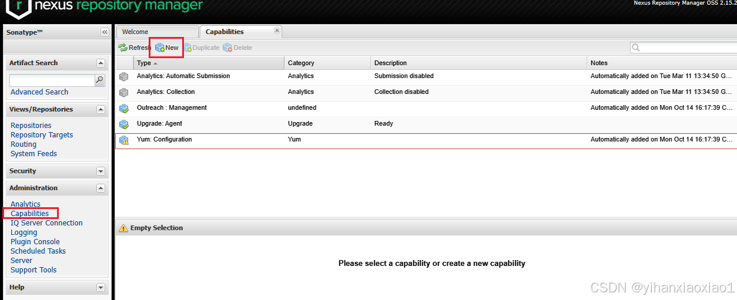Click the 'undefined' category cell

302,108
